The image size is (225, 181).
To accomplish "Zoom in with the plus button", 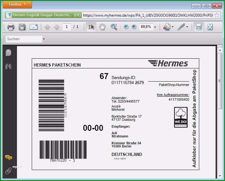I will (x=134, y=27).
